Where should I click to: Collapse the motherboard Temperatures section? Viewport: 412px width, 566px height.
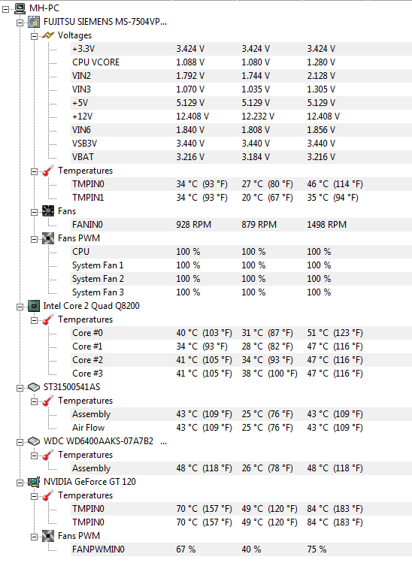click(x=35, y=171)
